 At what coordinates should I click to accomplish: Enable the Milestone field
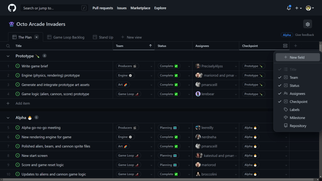pyautogui.click(x=297, y=118)
